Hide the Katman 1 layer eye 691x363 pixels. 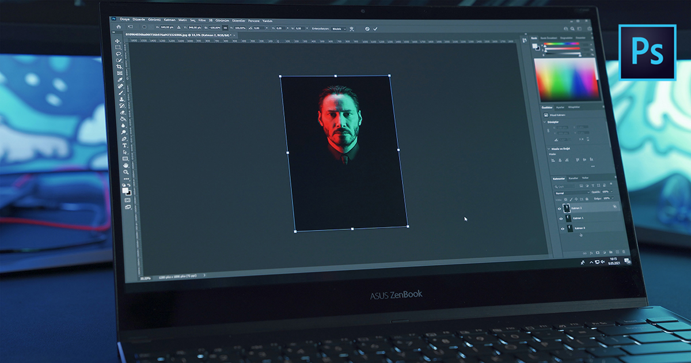(x=561, y=219)
